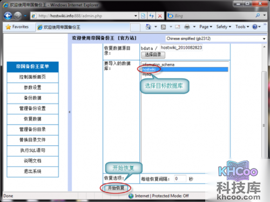The height and width of the screenshot is (202, 270).
Task: Click Internet Protected Mode status zone
Action: (x=161, y=196)
